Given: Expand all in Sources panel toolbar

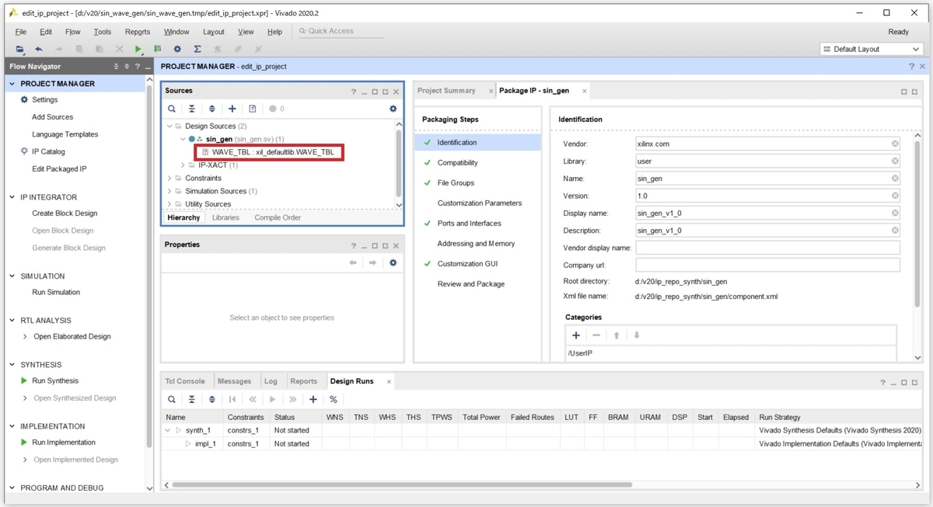Looking at the screenshot, I should click(x=212, y=109).
